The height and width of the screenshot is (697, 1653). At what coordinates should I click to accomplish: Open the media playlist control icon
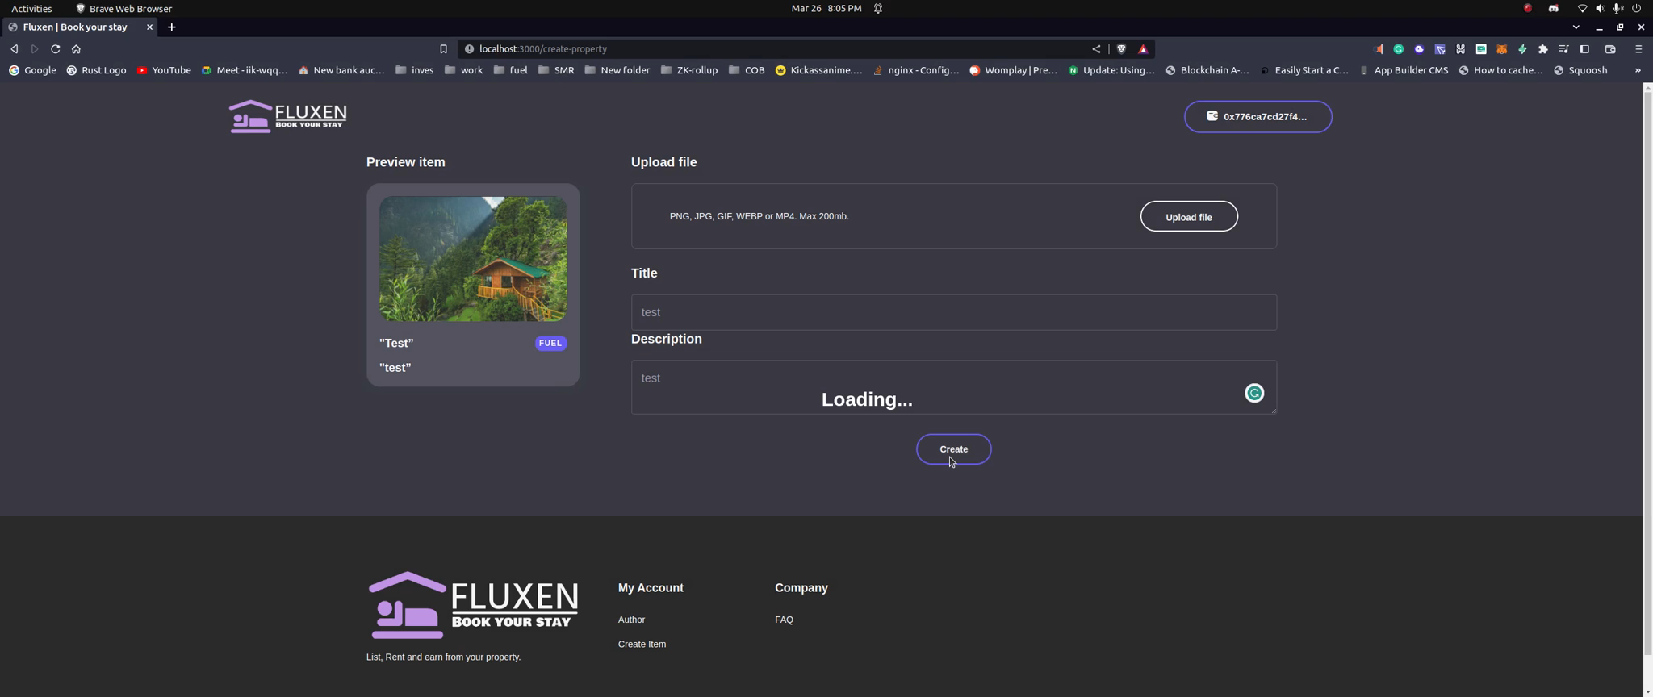[1563, 49]
